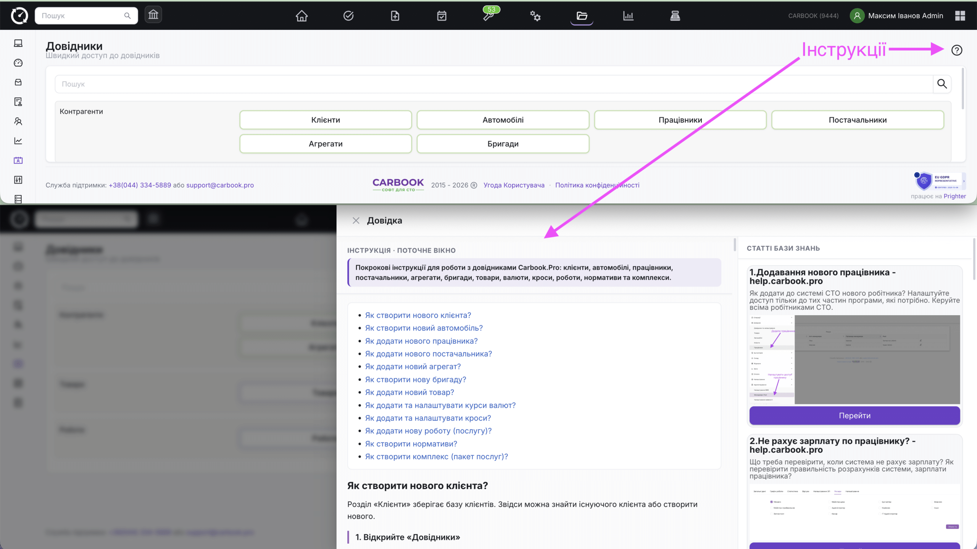
Task: Click the user avatar Максим Іванов Admin
Action: pos(857,16)
